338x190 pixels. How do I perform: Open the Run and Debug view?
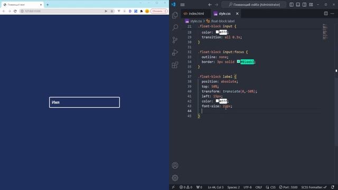click(175, 52)
